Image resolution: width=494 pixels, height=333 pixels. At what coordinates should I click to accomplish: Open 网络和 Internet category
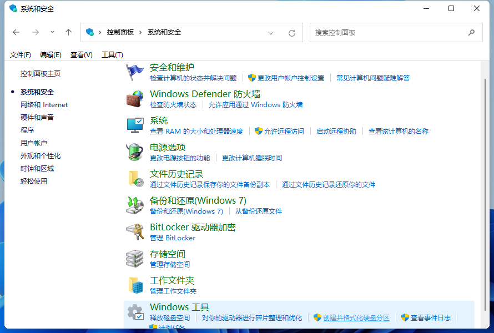pyautogui.click(x=44, y=104)
